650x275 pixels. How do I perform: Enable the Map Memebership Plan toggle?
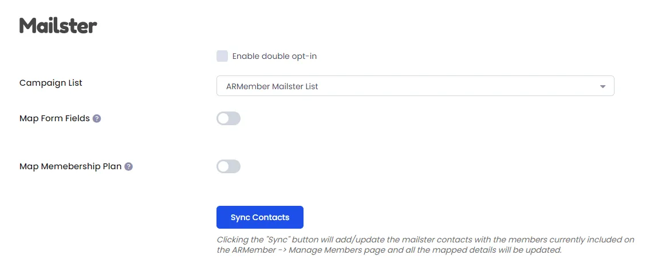(229, 166)
